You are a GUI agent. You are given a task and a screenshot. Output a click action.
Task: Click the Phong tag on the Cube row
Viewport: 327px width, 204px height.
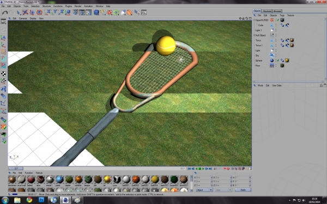[x=282, y=25]
